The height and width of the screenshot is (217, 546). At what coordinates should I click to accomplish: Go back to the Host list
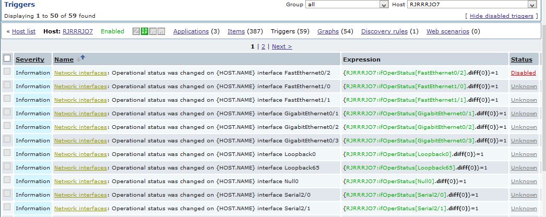tap(23, 31)
